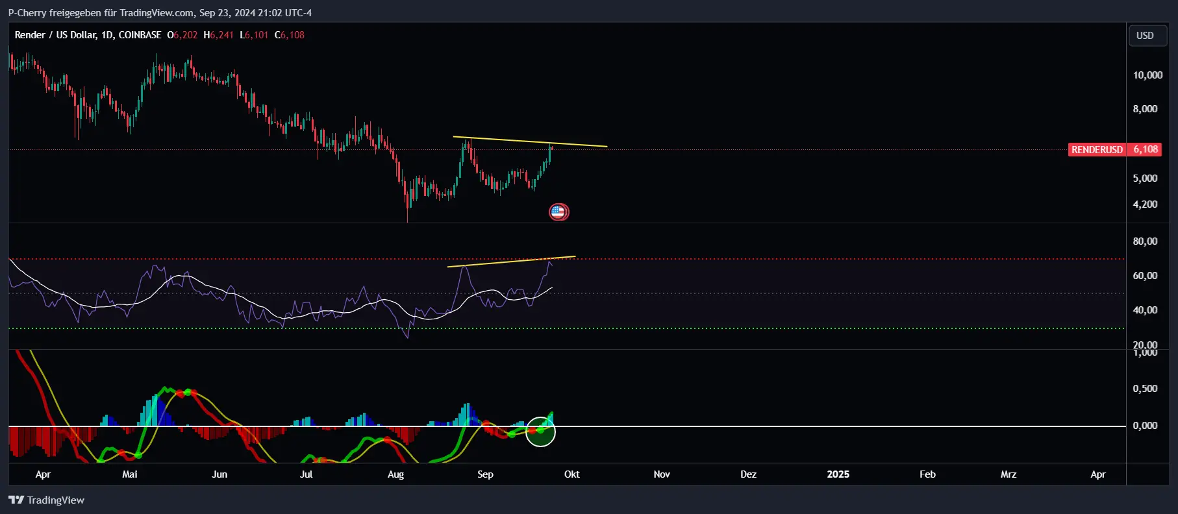The image size is (1178, 514).
Task: Click the high value H6,241
Action: click(x=218, y=35)
